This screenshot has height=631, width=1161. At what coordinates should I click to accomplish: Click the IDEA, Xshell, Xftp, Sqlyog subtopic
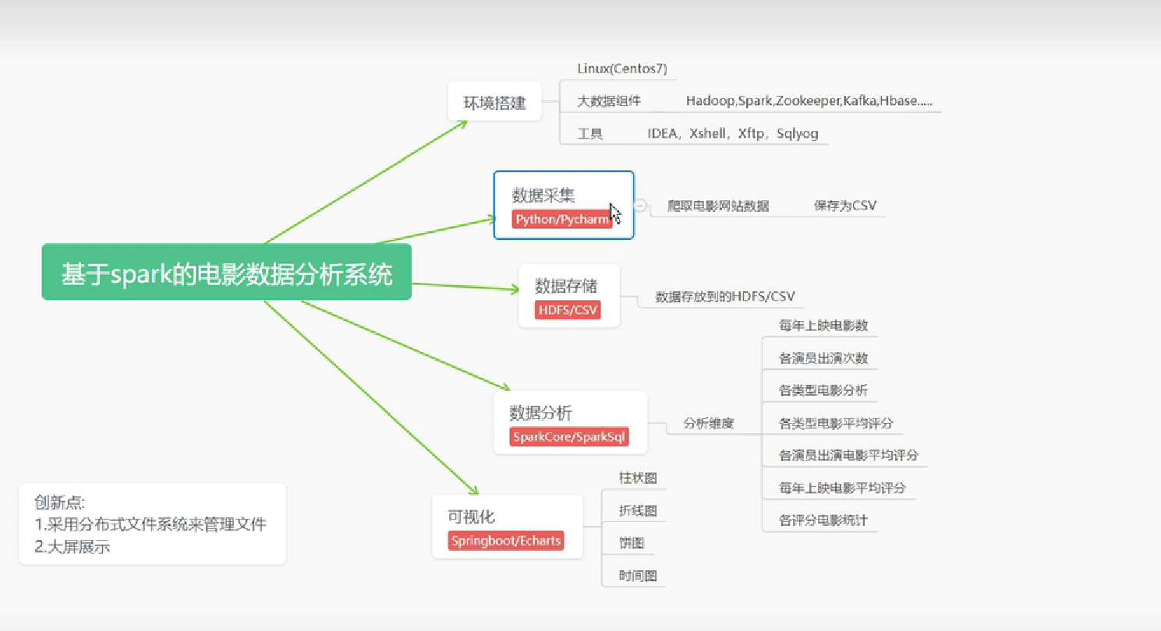tap(732, 133)
